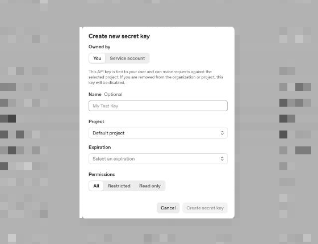Click the Project label
318x244 pixels.
coord(97,121)
